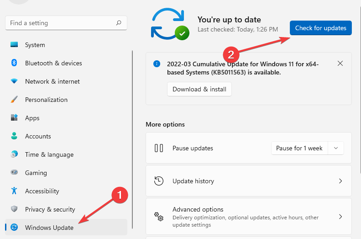The image size is (361, 239).
Task: Click the Update history label
Action: click(193, 181)
